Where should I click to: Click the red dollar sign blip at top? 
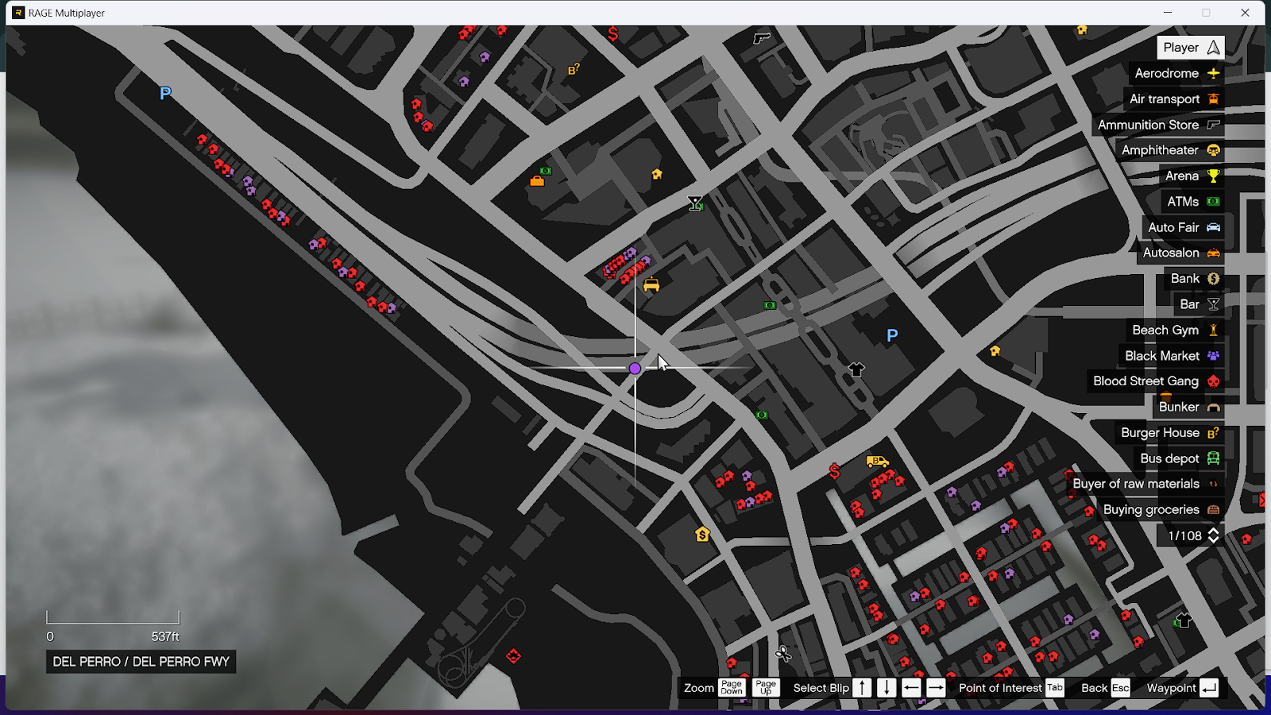(x=612, y=33)
